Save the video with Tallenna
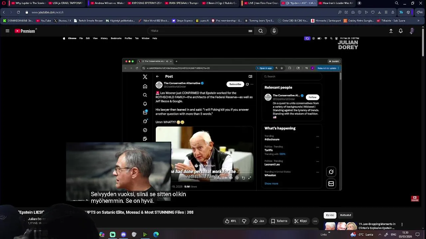Screen dimensions: 426x239 click(x=279, y=221)
